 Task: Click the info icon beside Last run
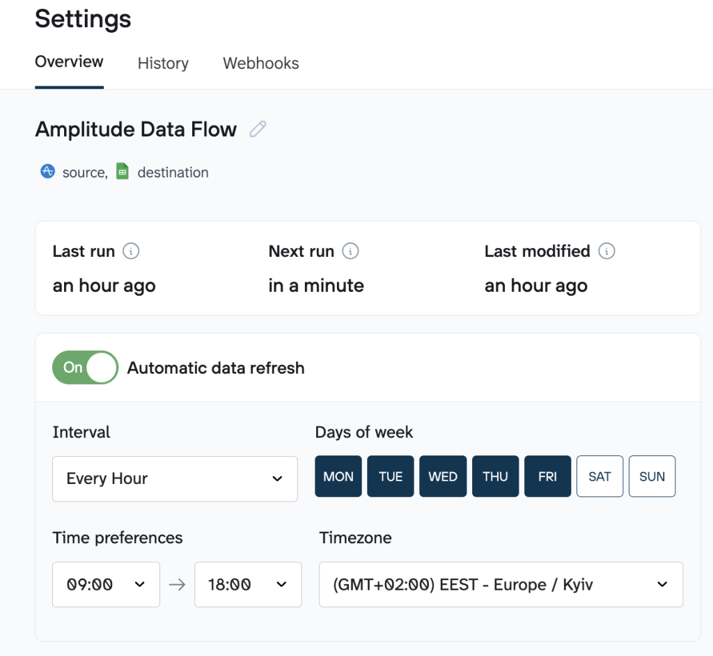click(x=131, y=251)
